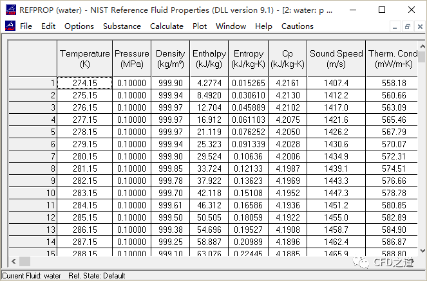The image size is (427, 281).
Task: Click pressure cell in row 7
Action: tap(132, 156)
